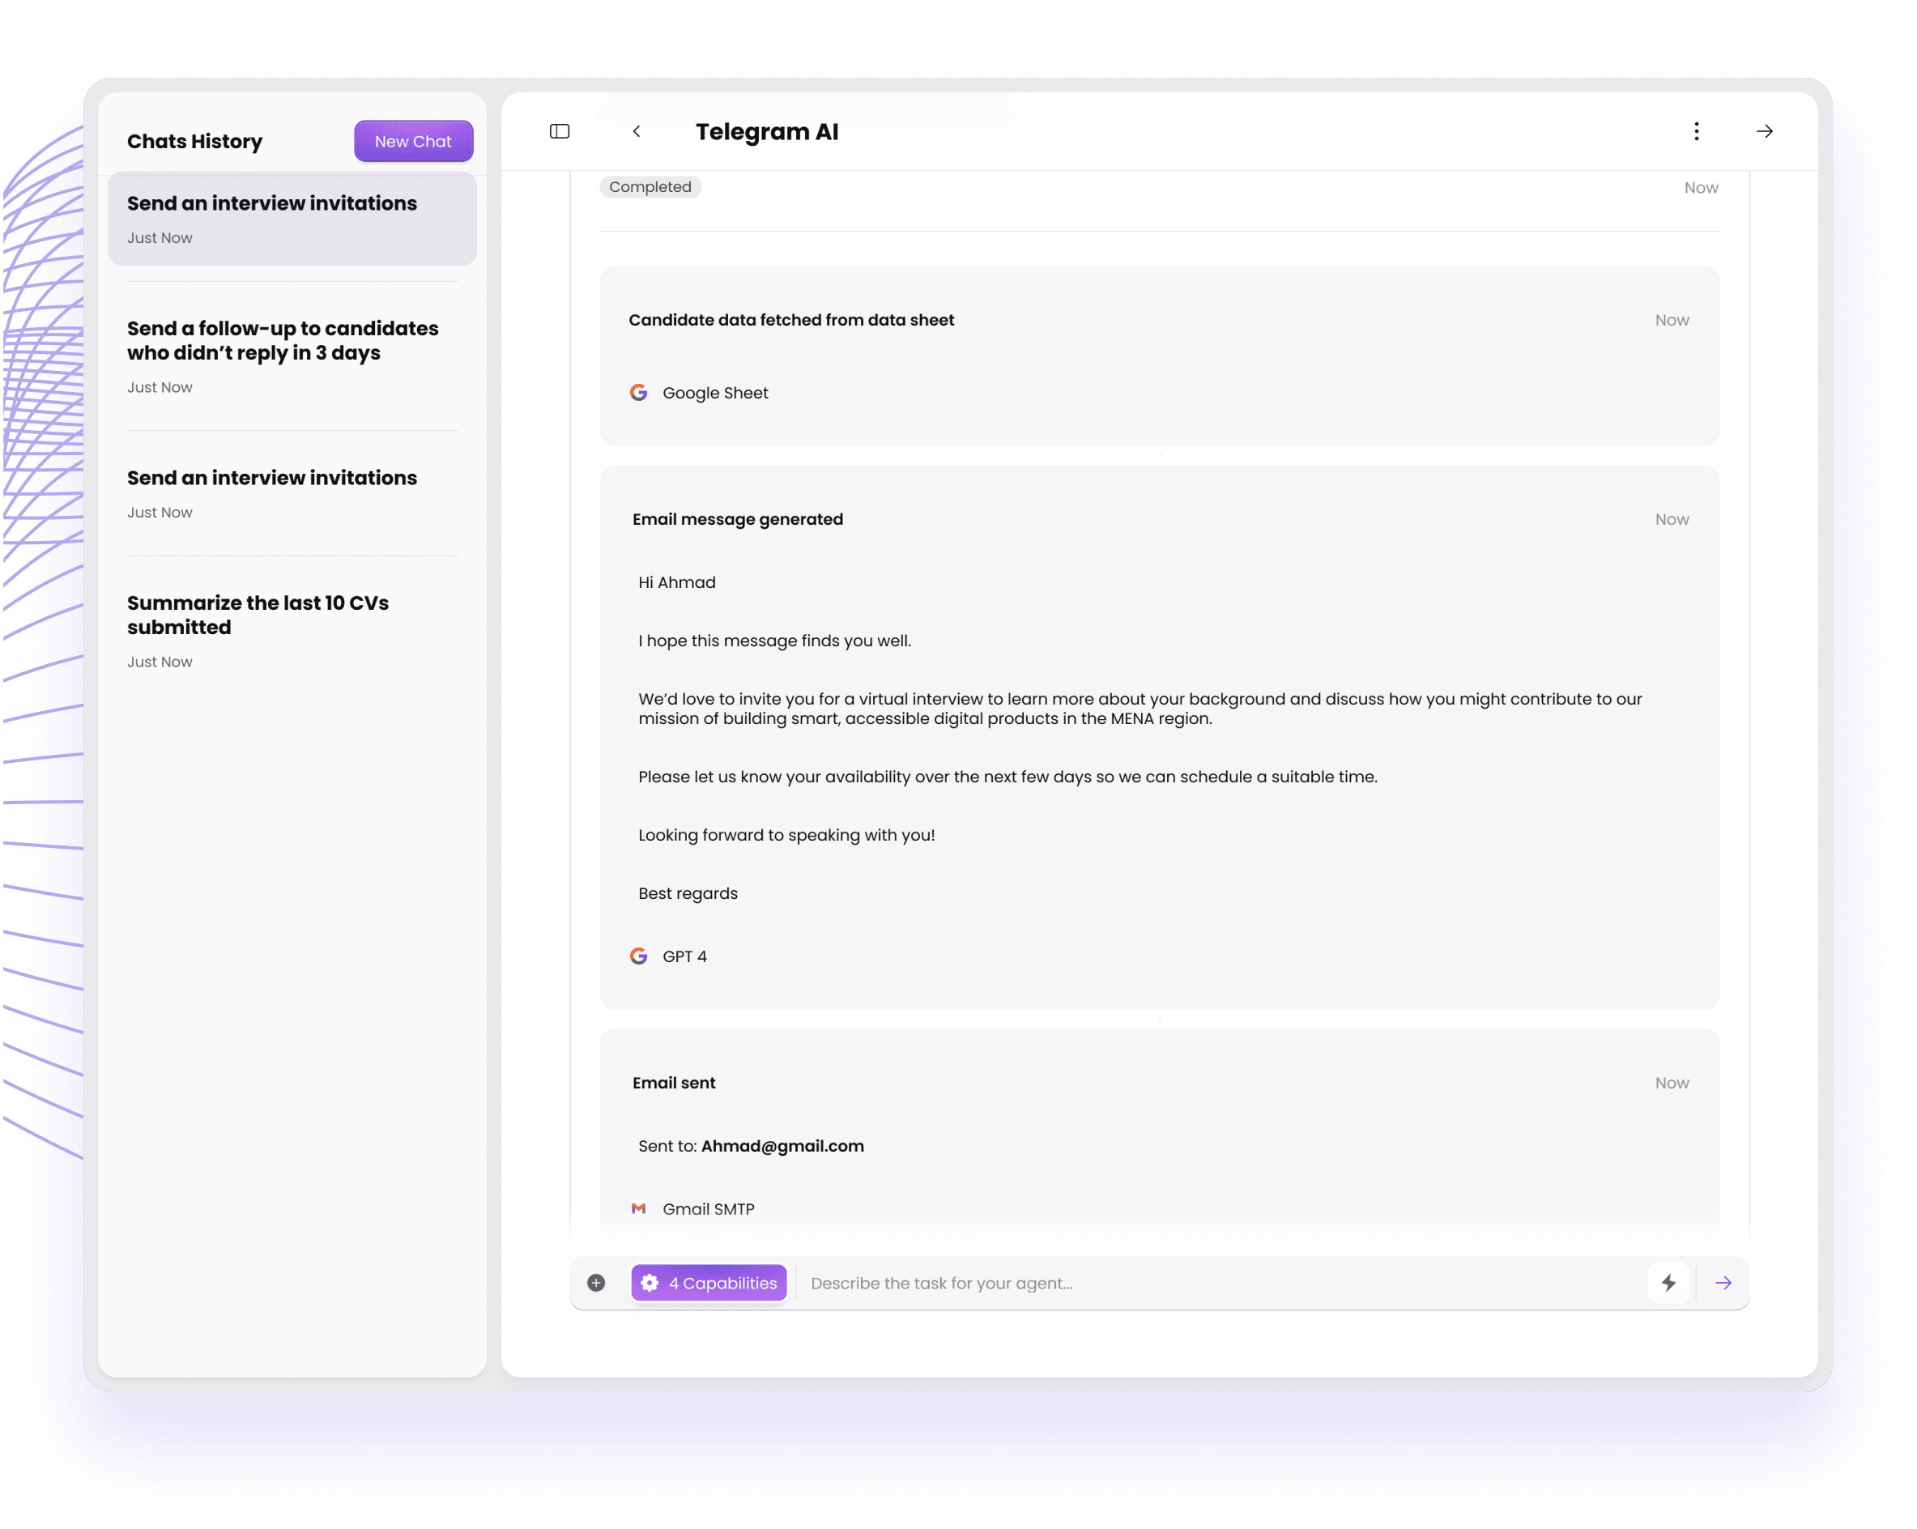Go back using the left chevron
Screen dimensions: 1917x1529
click(637, 130)
